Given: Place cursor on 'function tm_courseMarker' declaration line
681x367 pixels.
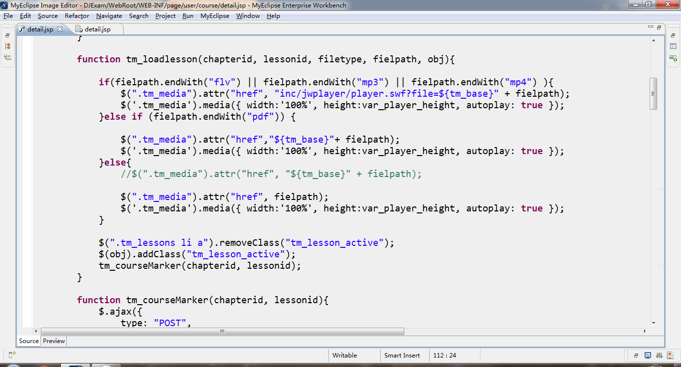Looking at the screenshot, I should pyautogui.click(x=203, y=300).
